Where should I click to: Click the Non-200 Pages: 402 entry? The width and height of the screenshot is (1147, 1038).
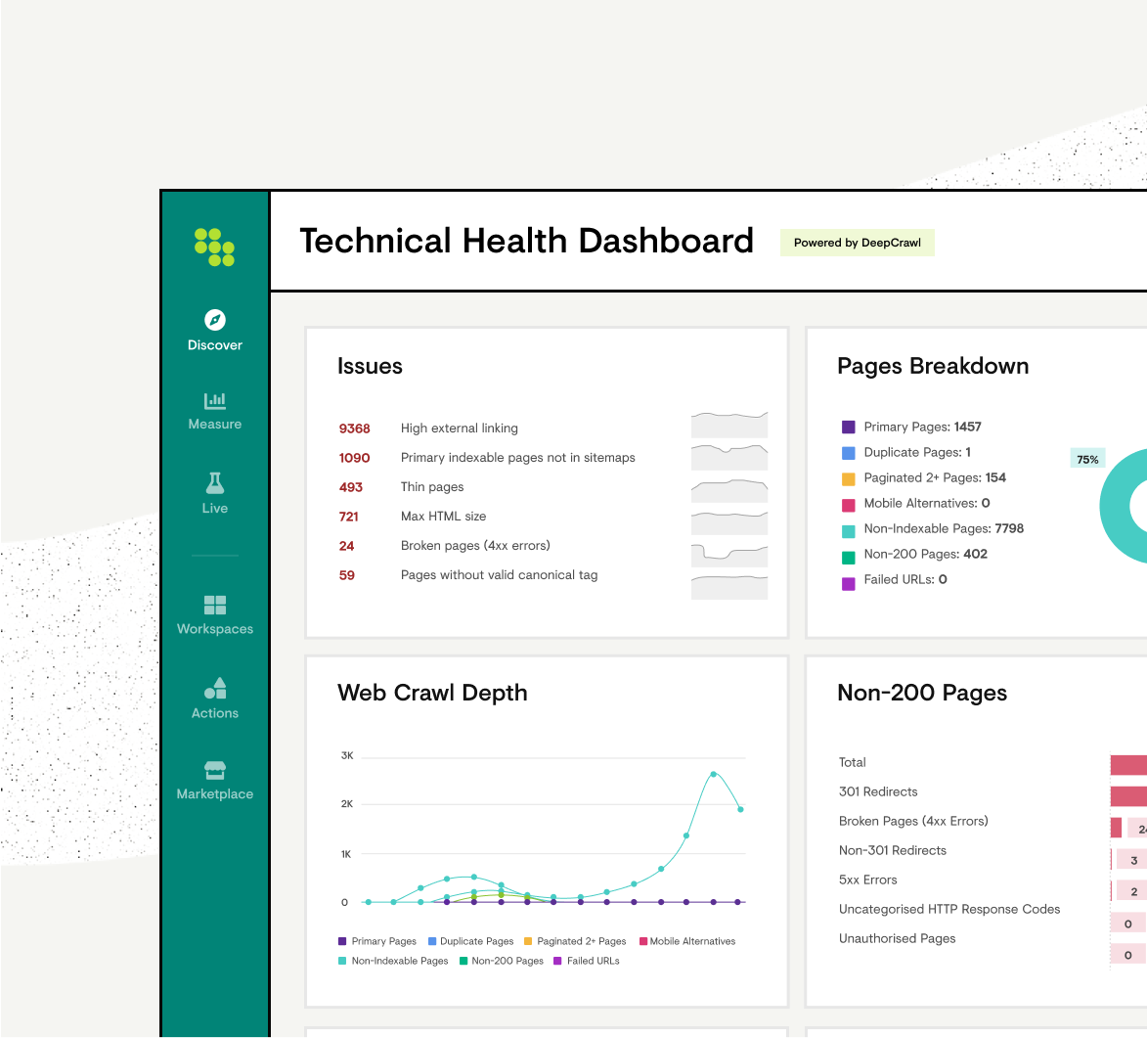coord(925,554)
